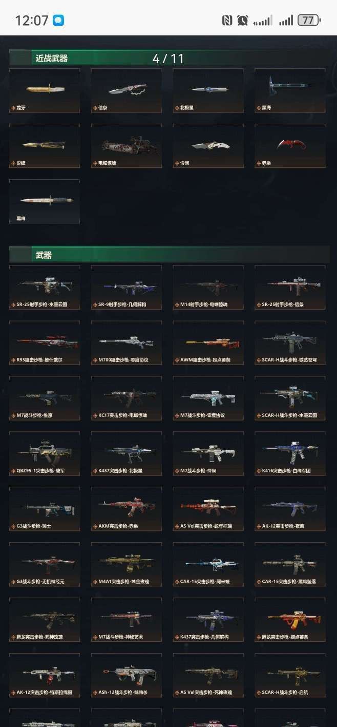Pick the 怜悯 melee knife
This screenshot has width=337, height=727.
pyautogui.click(x=208, y=146)
